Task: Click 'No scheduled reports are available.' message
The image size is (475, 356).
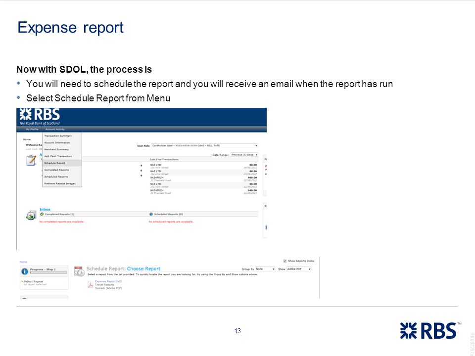Action: point(171,222)
